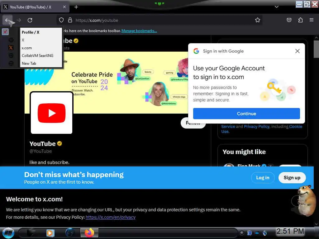319x239 pixels.
Task: Click the browser Back arrow button
Action: pos(7,20)
